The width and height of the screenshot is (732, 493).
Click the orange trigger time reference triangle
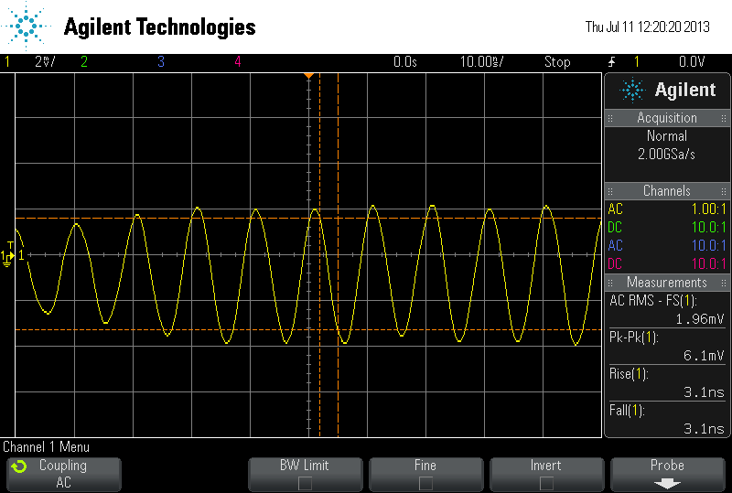point(308,75)
